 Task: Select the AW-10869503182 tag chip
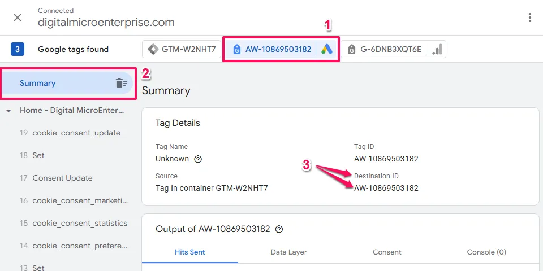click(278, 49)
